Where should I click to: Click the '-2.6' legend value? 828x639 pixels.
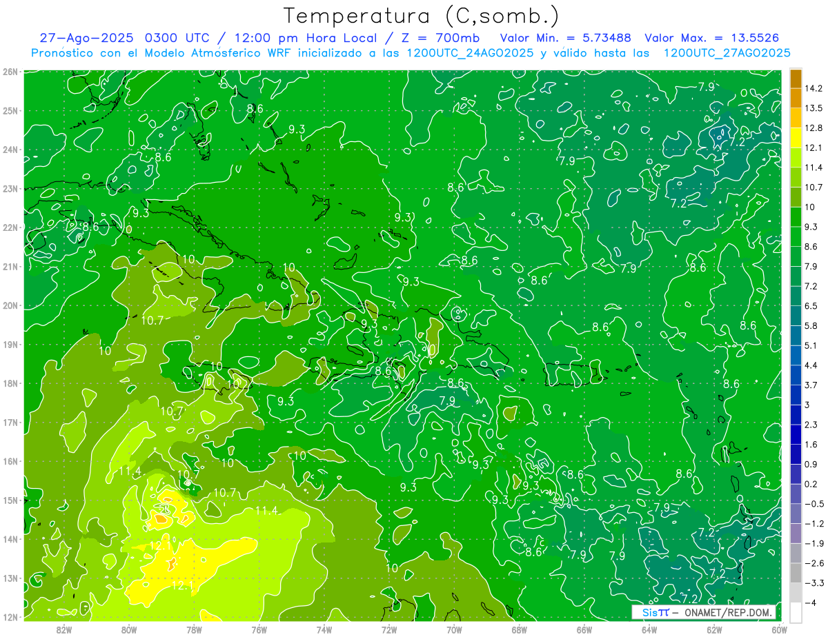pos(815,563)
